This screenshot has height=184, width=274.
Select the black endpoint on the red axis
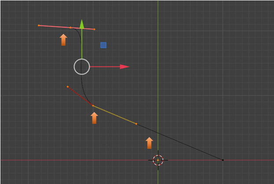point(222,160)
